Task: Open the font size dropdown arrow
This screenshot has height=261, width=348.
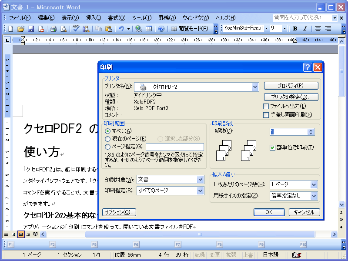Action: pyautogui.click(x=284, y=28)
